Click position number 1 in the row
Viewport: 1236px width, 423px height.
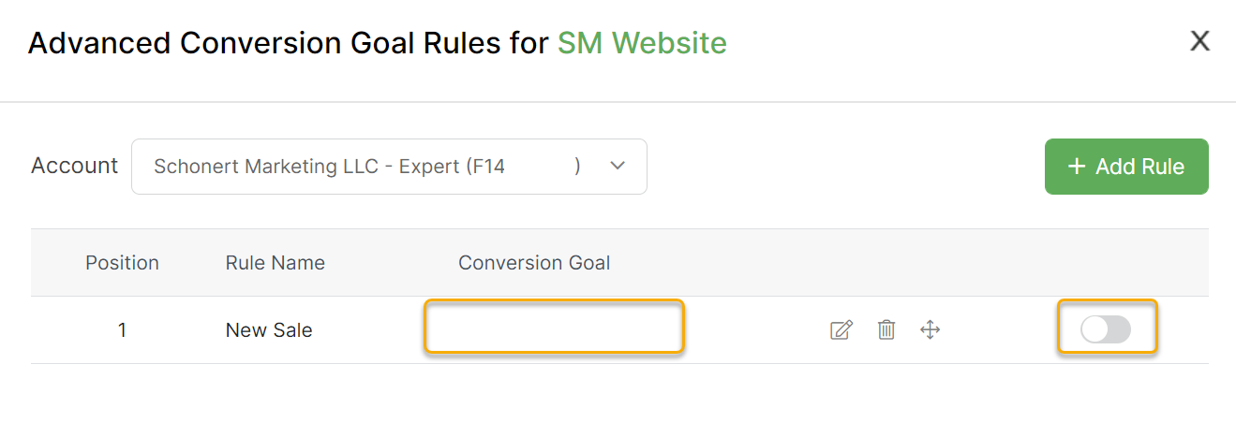tap(123, 330)
